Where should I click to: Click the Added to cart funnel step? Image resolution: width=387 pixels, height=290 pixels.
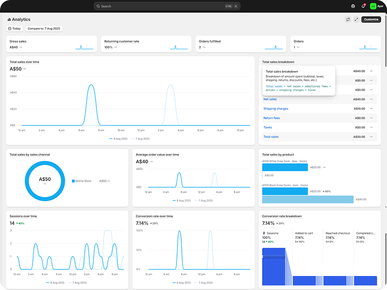click(x=304, y=233)
